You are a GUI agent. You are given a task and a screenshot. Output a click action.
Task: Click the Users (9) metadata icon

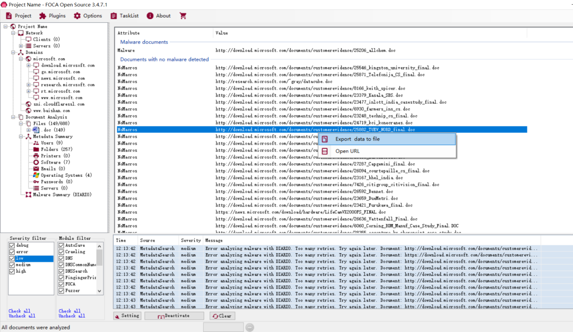[x=36, y=143]
